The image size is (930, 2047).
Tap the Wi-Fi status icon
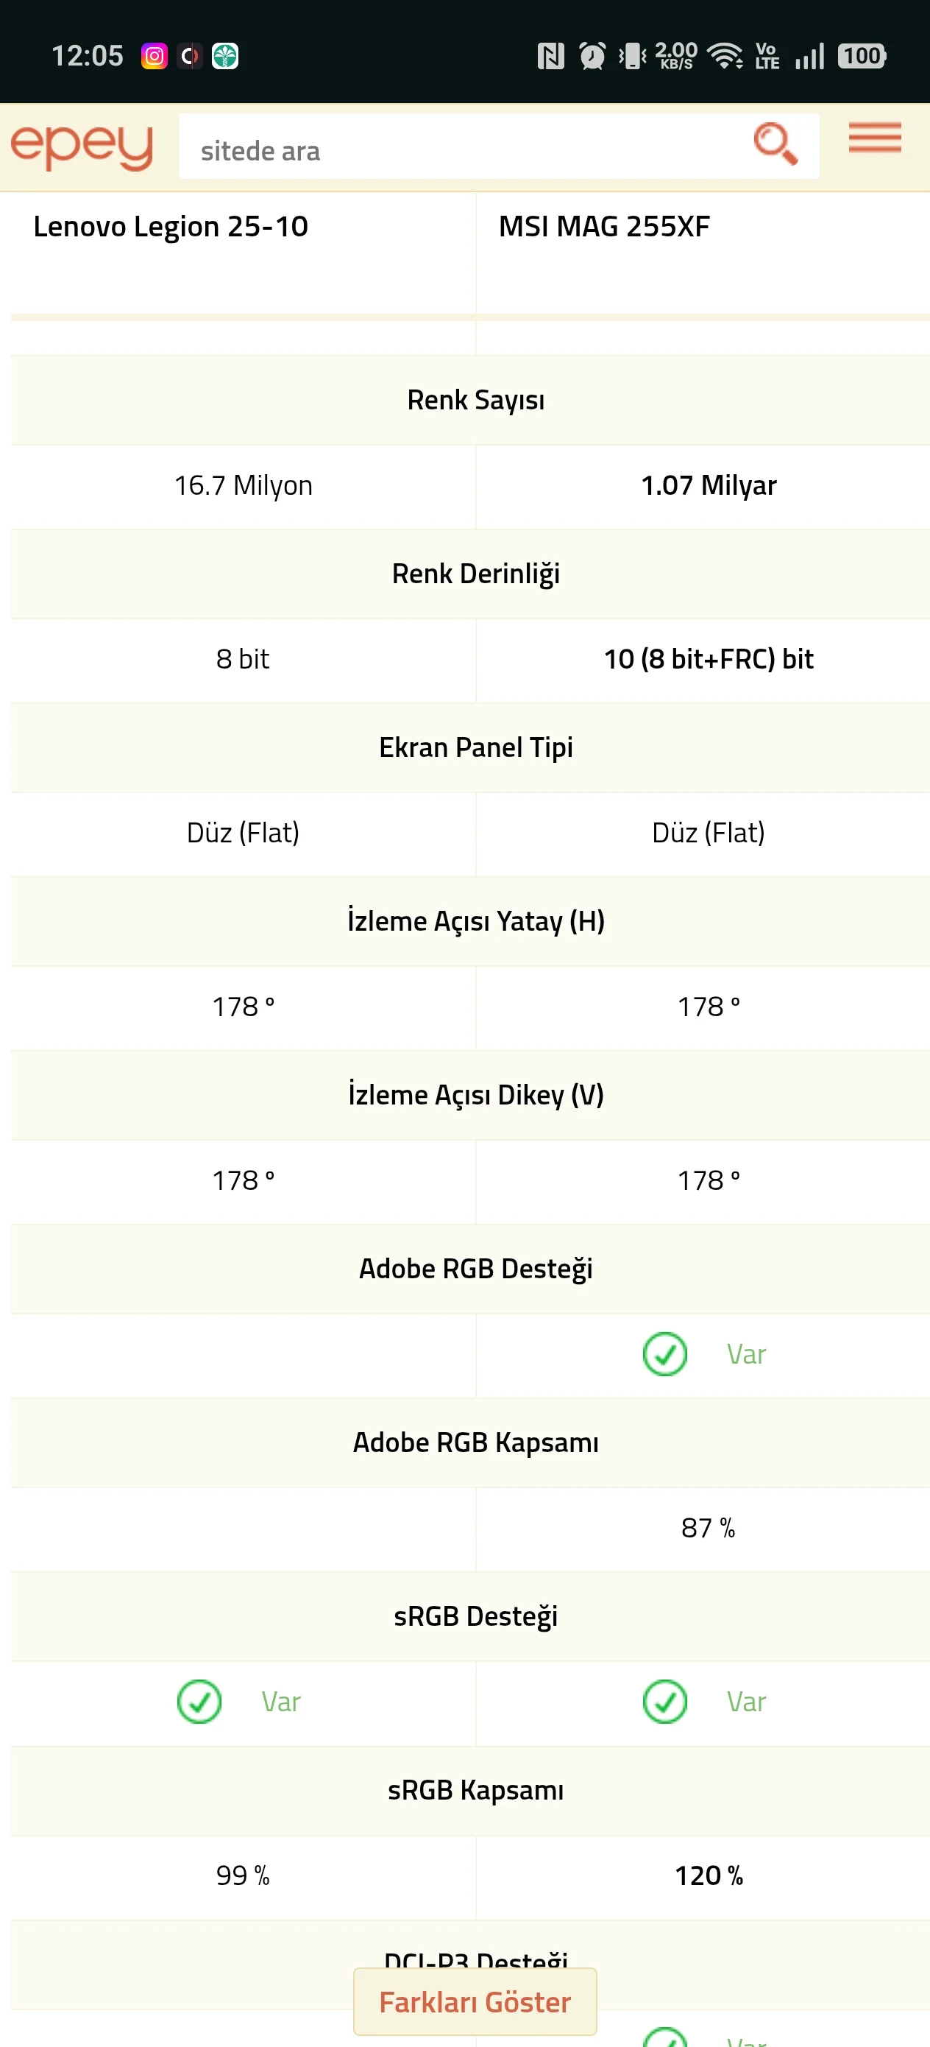(x=725, y=57)
